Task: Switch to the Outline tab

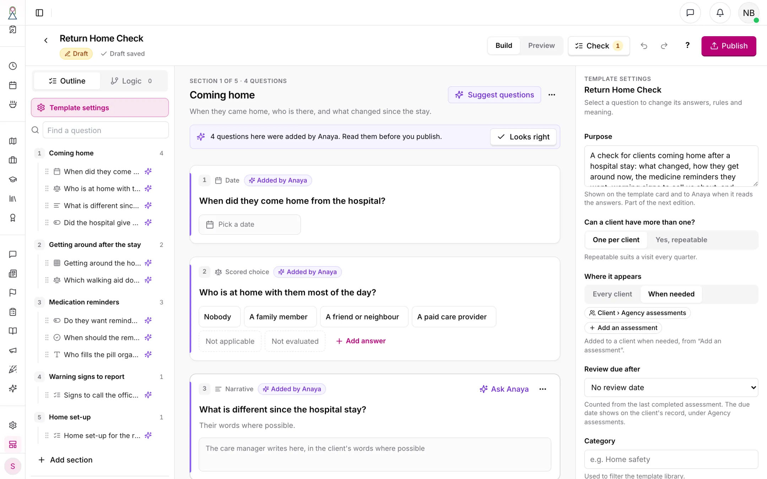Action: 67,81
